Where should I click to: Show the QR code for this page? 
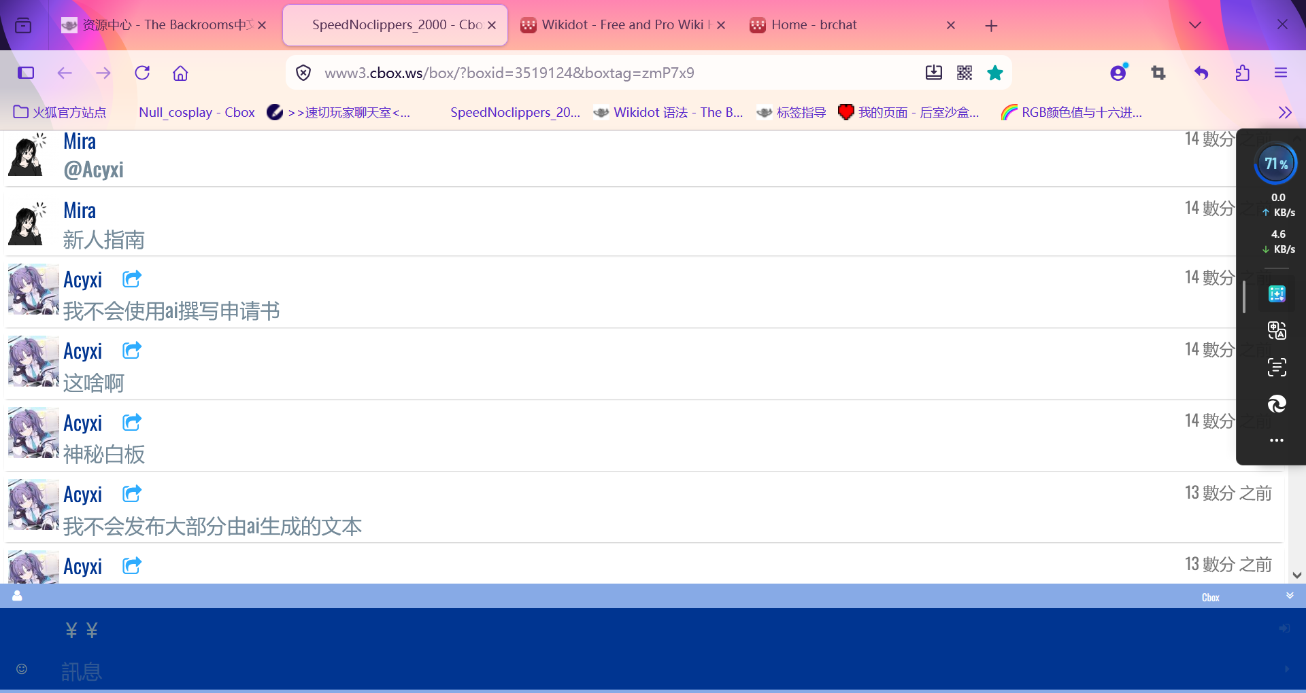click(x=965, y=73)
